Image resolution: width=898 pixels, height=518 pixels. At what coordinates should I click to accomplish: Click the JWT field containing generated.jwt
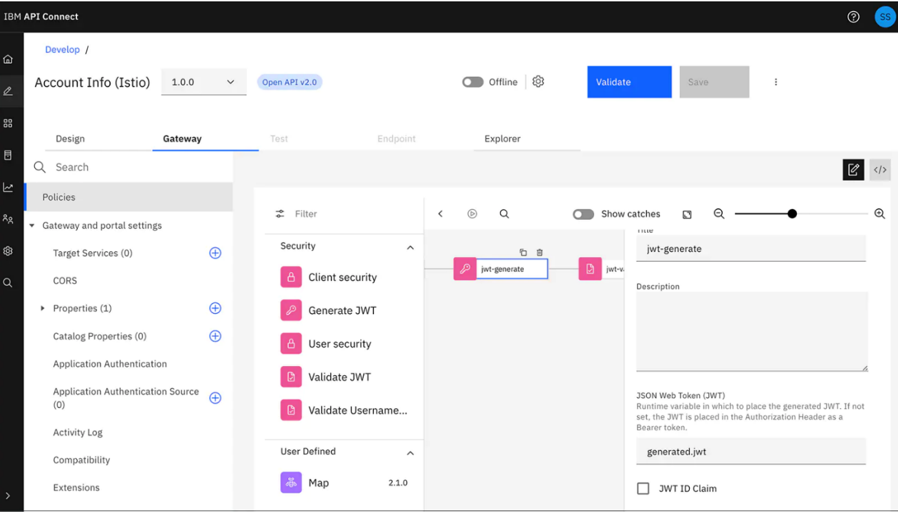point(751,451)
